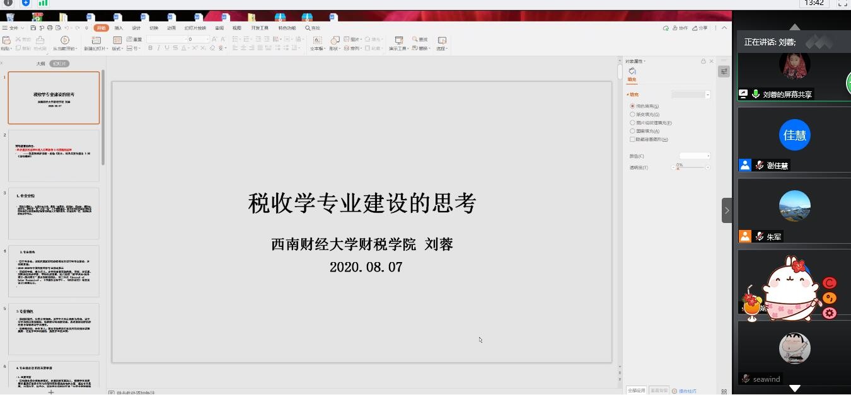Click the 透明度 transparency slider
Viewport: 851px width, 395px height.
(692, 168)
